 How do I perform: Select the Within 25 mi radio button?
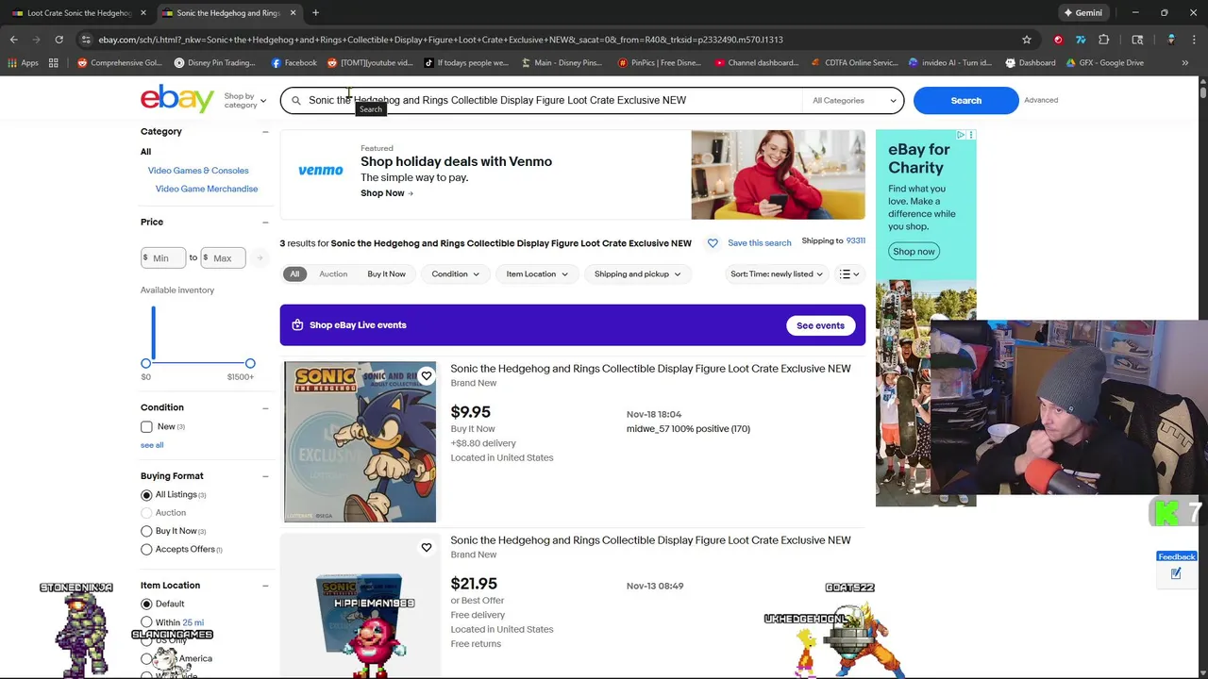pos(146,622)
